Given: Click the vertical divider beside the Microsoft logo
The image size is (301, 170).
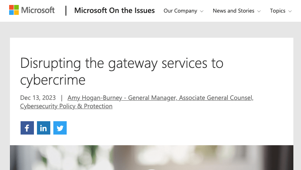Looking at the screenshot, I should click(x=66, y=11).
